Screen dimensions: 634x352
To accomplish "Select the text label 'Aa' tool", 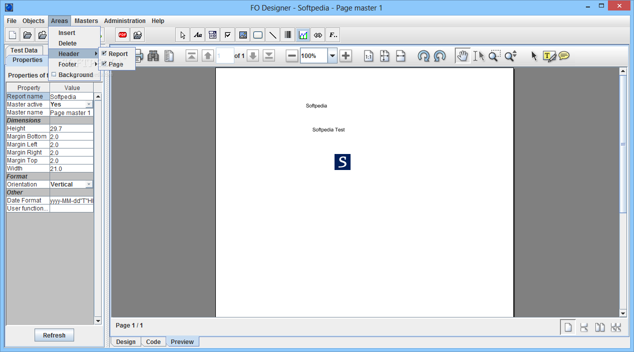I will click(198, 35).
